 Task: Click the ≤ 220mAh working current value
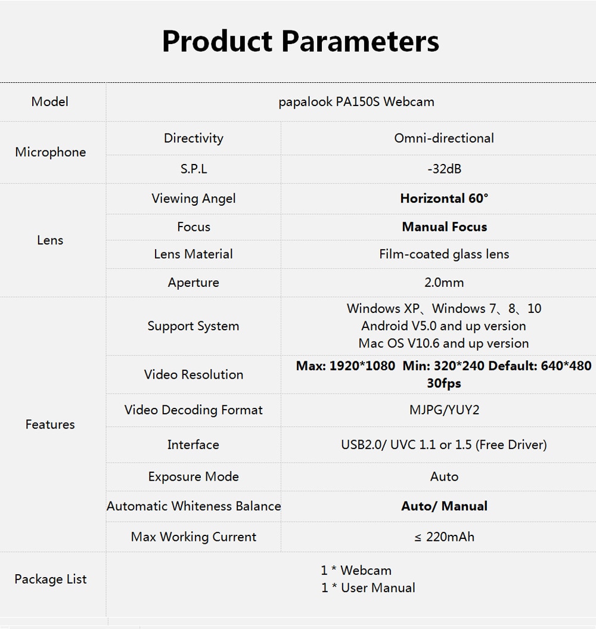tap(444, 537)
